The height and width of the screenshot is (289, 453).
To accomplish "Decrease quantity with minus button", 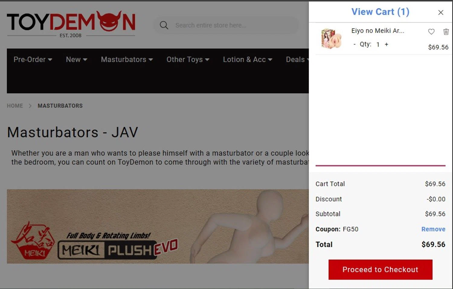I will (355, 44).
